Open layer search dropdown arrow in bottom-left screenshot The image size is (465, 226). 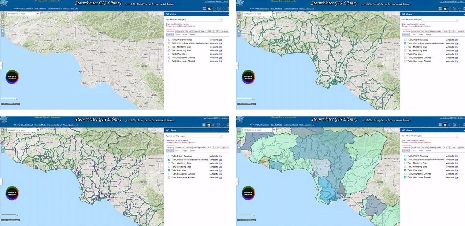221,136
